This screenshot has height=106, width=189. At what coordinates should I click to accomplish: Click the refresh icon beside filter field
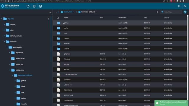click(x=157, y=12)
